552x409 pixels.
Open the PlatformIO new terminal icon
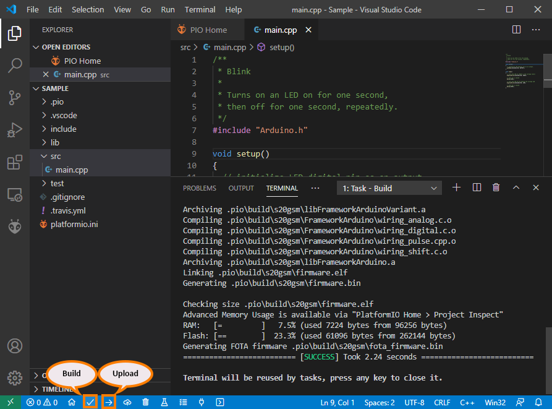(x=220, y=402)
